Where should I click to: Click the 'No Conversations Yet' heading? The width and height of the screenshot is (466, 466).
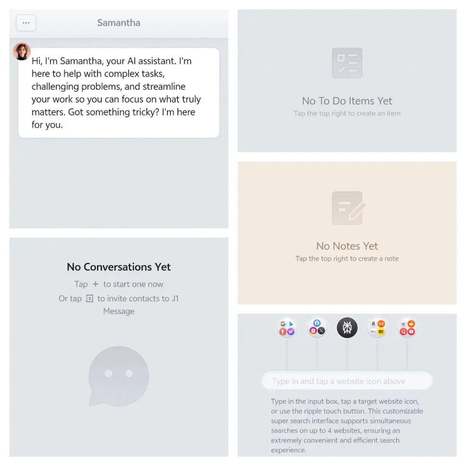point(119,267)
